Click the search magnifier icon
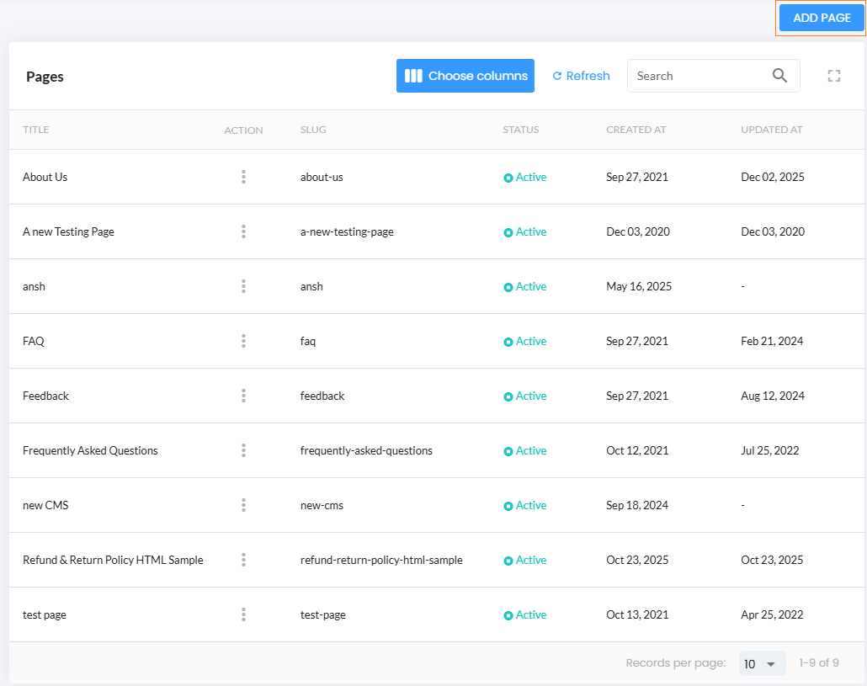This screenshot has height=686, width=867. [x=779, y=76]
